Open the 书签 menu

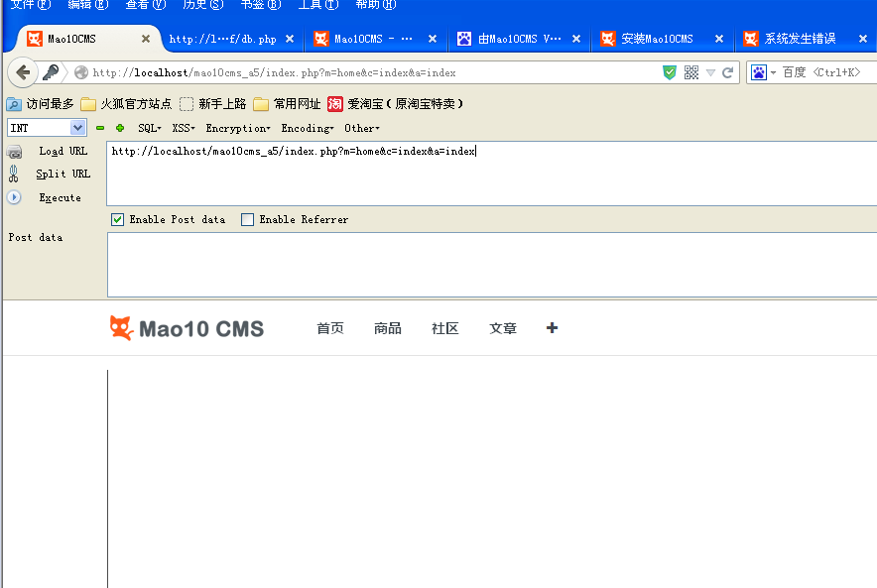(x=261, y=5)
